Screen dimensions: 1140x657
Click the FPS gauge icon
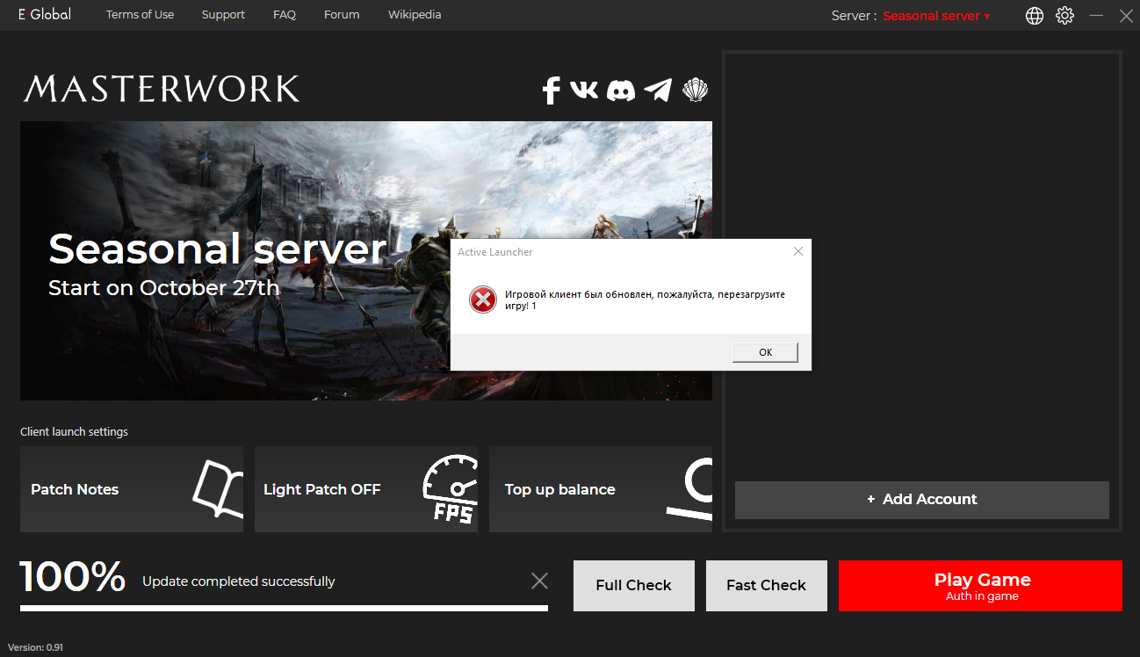[451, 488]
